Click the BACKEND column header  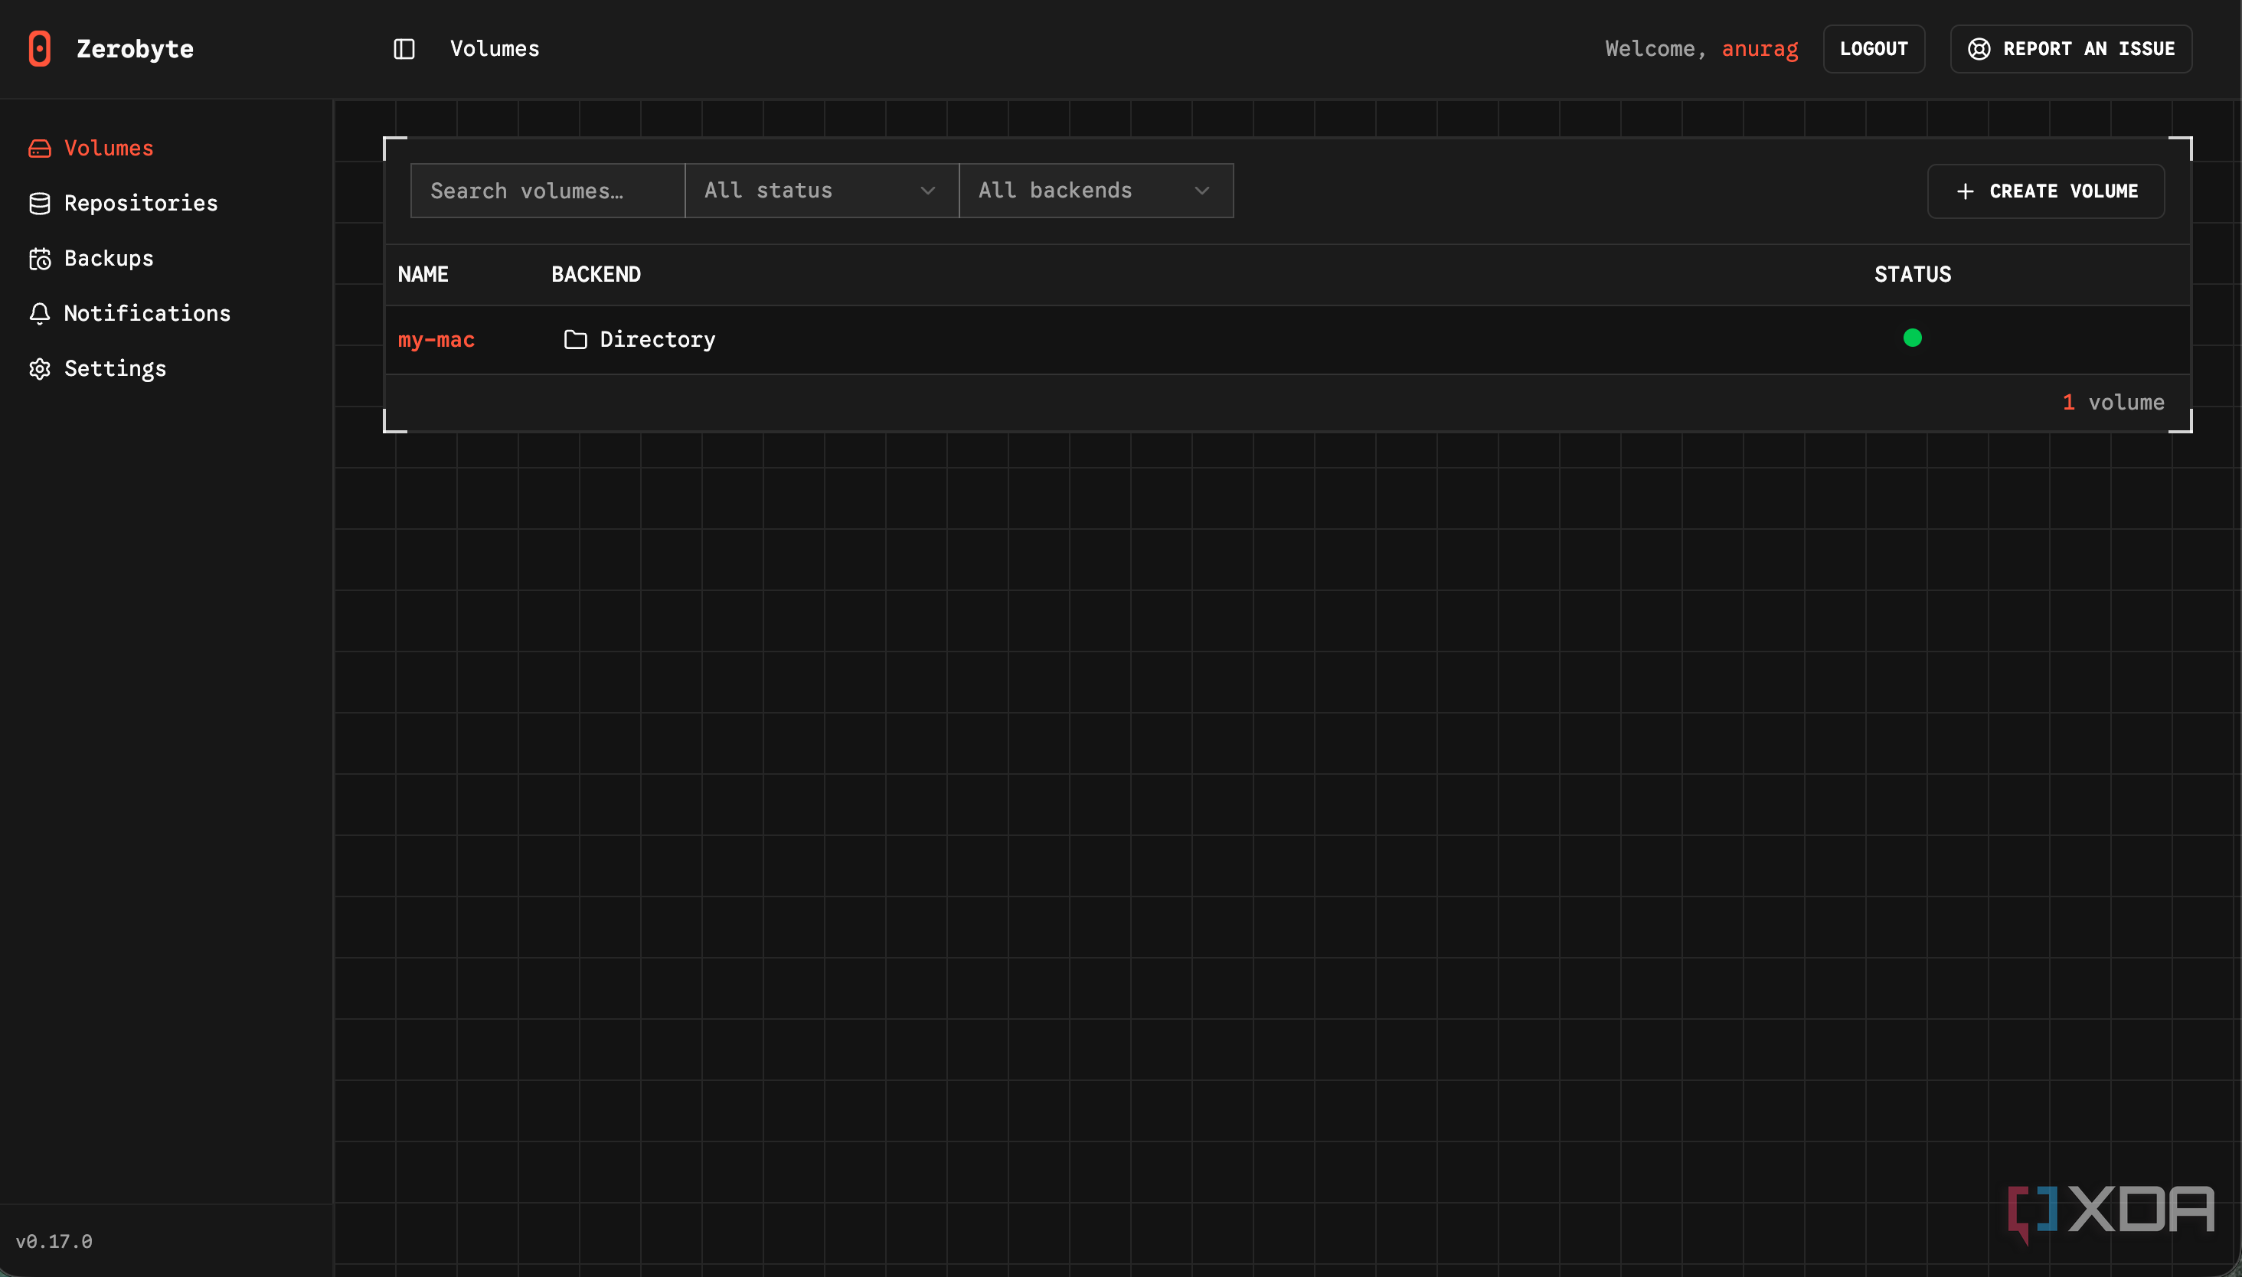pyautogui.click(x=596, y=275)
